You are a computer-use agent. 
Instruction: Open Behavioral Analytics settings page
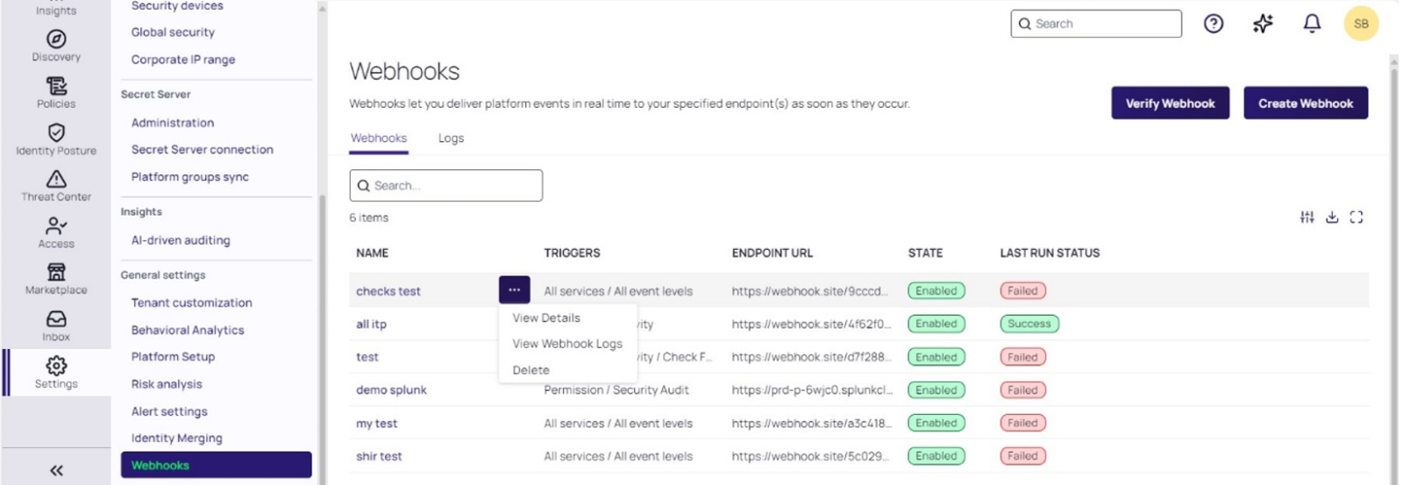188,330
